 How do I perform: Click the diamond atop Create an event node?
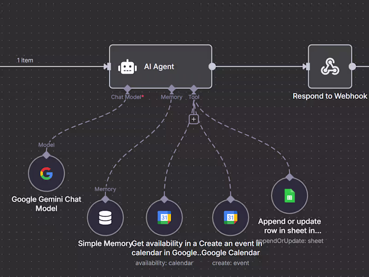pos(231,199)
